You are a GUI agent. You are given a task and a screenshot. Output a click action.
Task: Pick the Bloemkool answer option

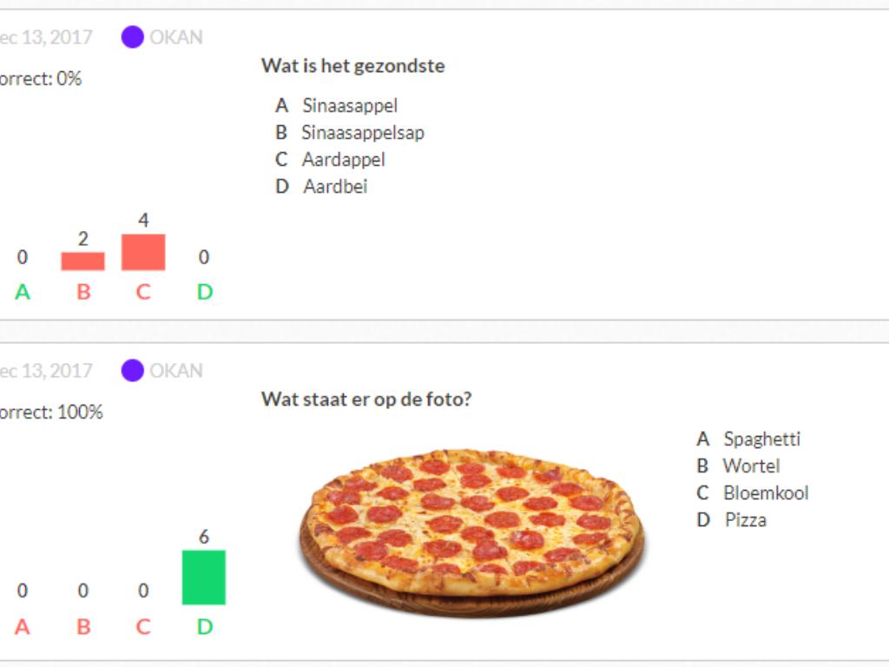[765, 493]
